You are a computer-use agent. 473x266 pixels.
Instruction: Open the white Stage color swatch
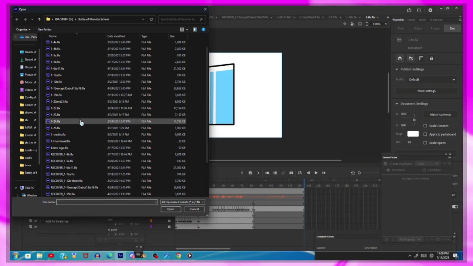coord(413,134)
